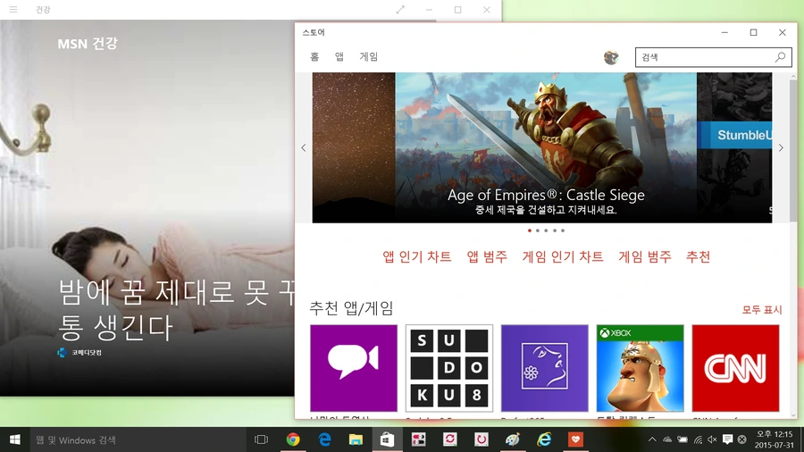Image resolution: width=804 pixels, height=452 pixels.
Task: Select the fourth carousel page dot
Action: click(x=554, y=230)
